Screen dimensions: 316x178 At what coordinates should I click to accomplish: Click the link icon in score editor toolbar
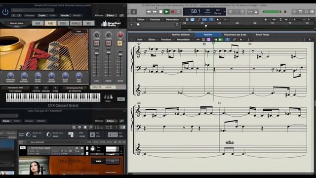[235, 40]
